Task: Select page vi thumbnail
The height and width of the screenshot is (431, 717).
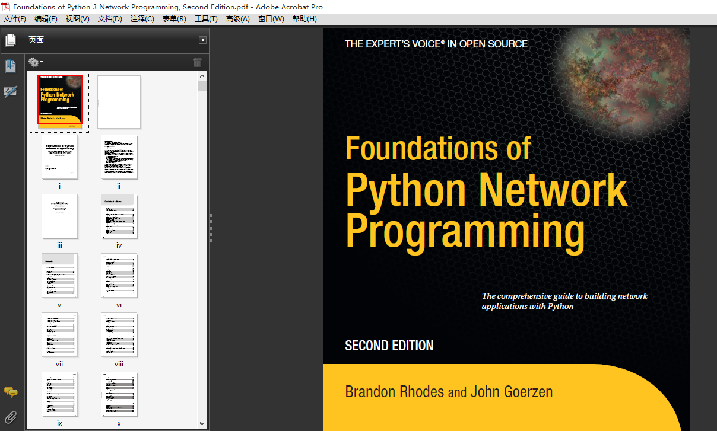Action: point(119,275)
